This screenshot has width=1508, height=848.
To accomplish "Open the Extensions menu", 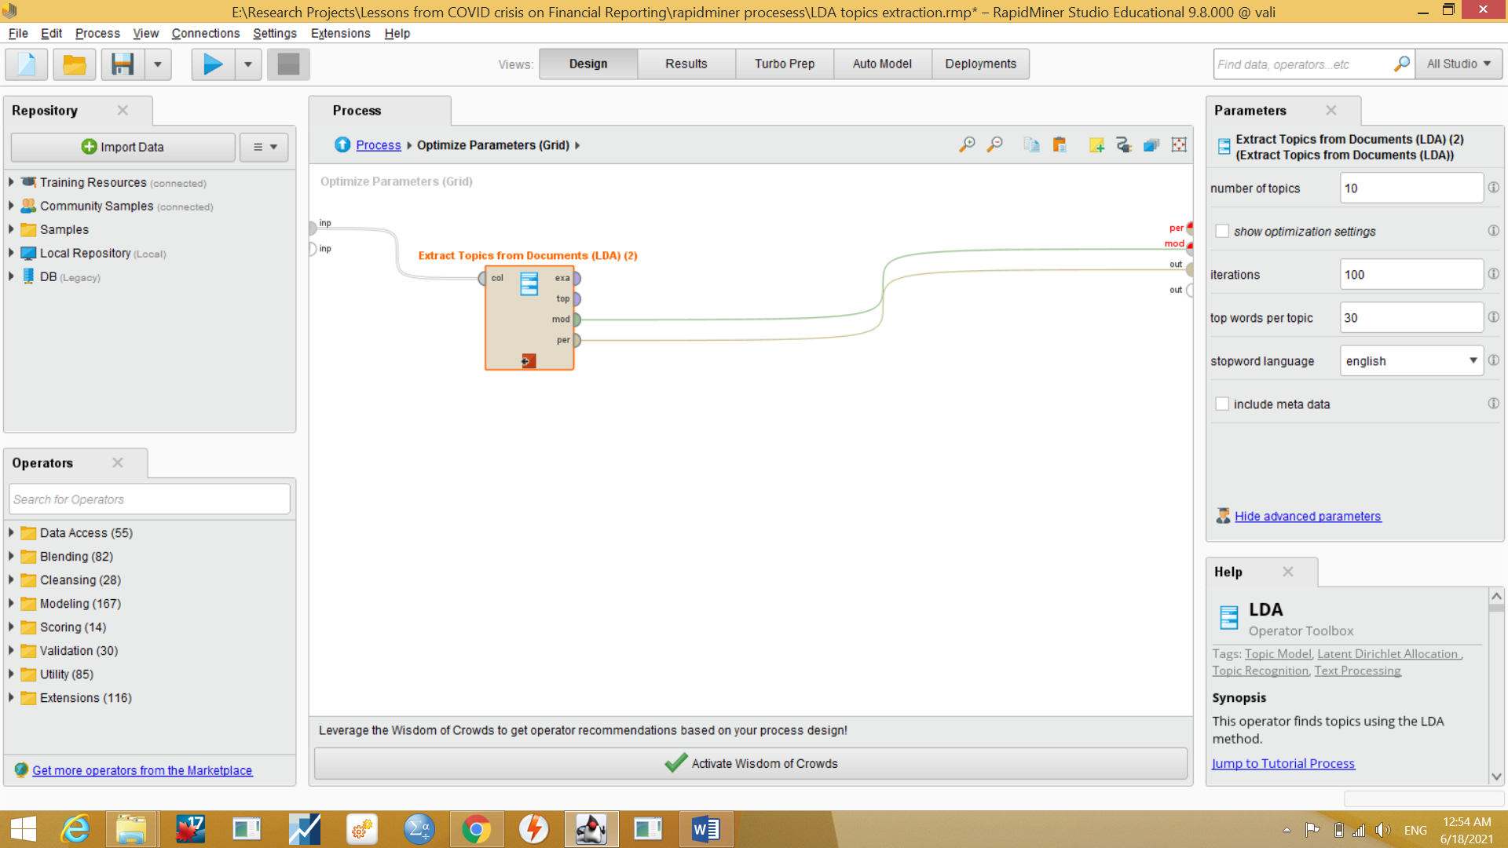I will 340,33.
